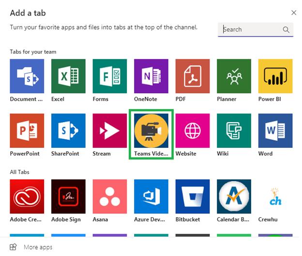Screen dimensions: 302x256
Task: Click in the Search input field
Action: 256,30
